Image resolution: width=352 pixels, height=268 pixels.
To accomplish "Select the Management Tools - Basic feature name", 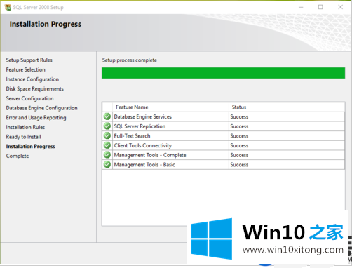I will pos(144,165).
